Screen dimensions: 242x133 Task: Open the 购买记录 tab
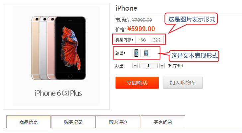73,122
